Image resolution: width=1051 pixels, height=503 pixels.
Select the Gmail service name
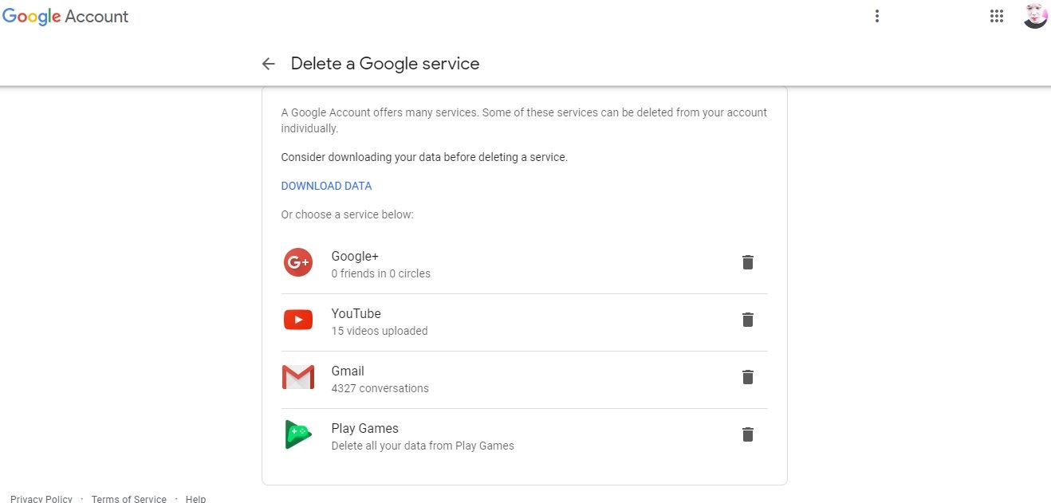click(x=348, y=371)
